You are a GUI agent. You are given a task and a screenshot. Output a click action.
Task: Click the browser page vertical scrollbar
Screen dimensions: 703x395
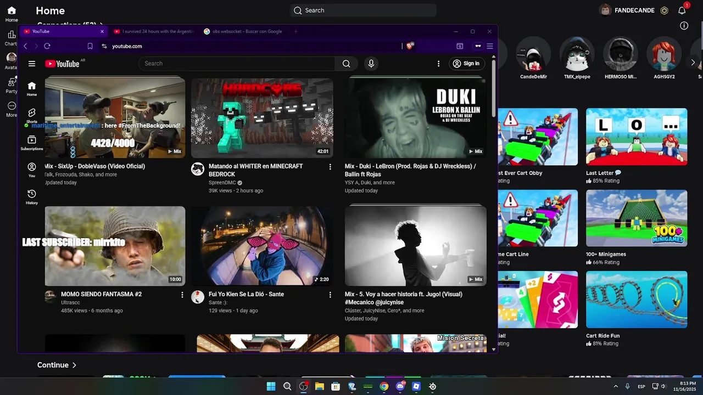point(493,88)
